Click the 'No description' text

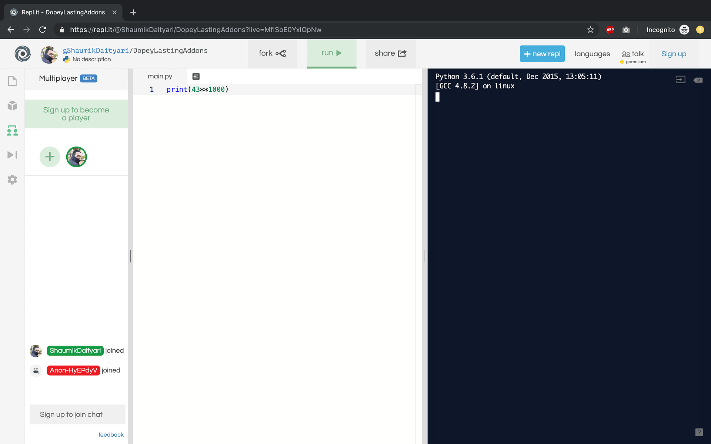(91, 59)
